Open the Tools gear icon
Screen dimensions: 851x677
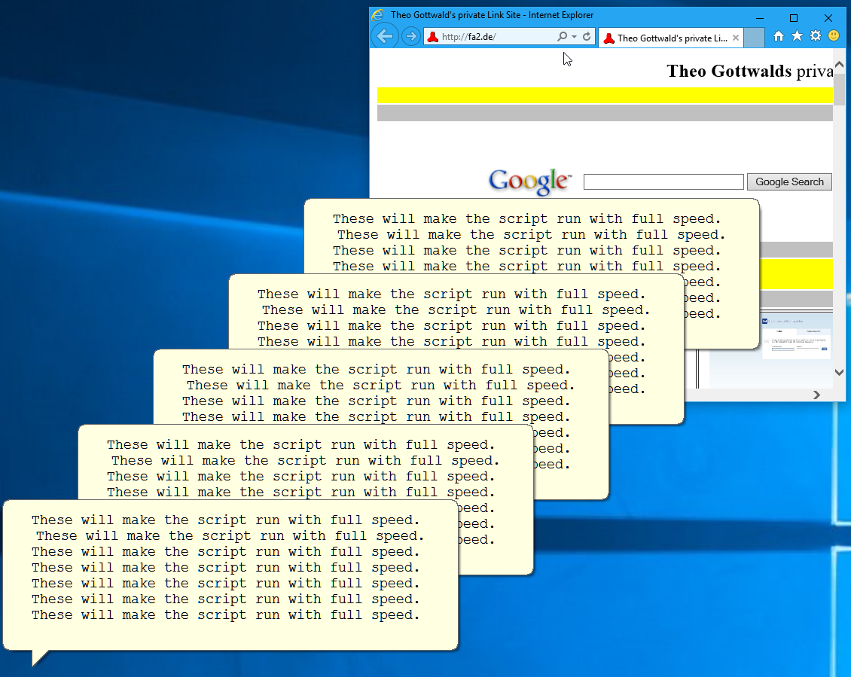[815, 36]
